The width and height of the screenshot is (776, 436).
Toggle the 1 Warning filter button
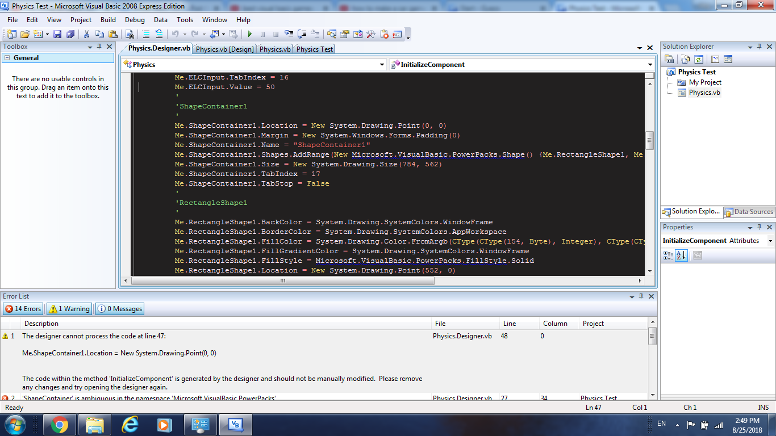click(x=69, y=309)
